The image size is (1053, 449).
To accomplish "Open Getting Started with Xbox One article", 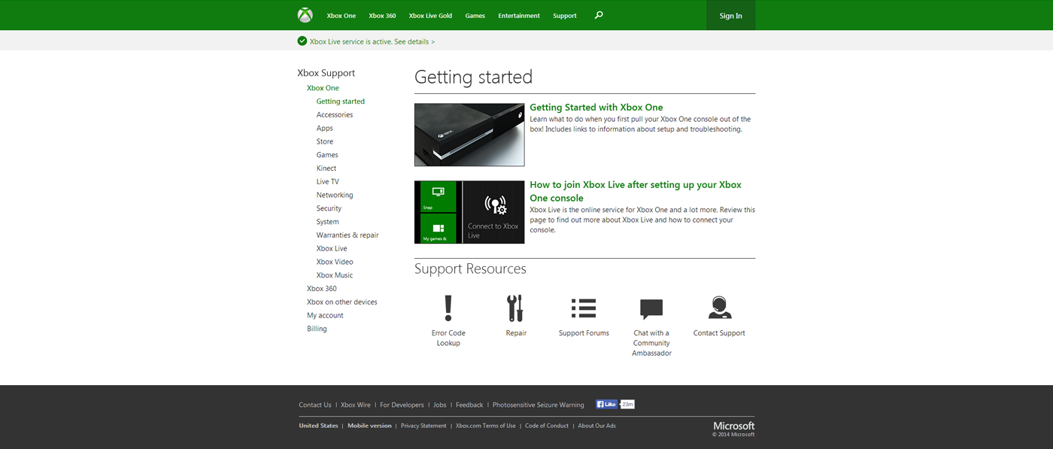I will pyautogui.click(x=596, y=108).
